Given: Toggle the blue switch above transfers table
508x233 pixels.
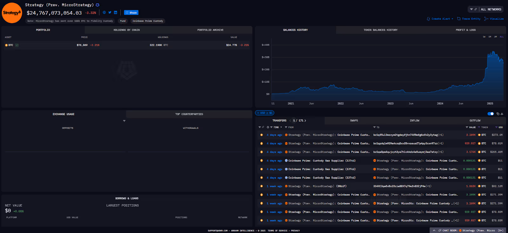Looking at the screenshot, I should click(x=491, y=114).
